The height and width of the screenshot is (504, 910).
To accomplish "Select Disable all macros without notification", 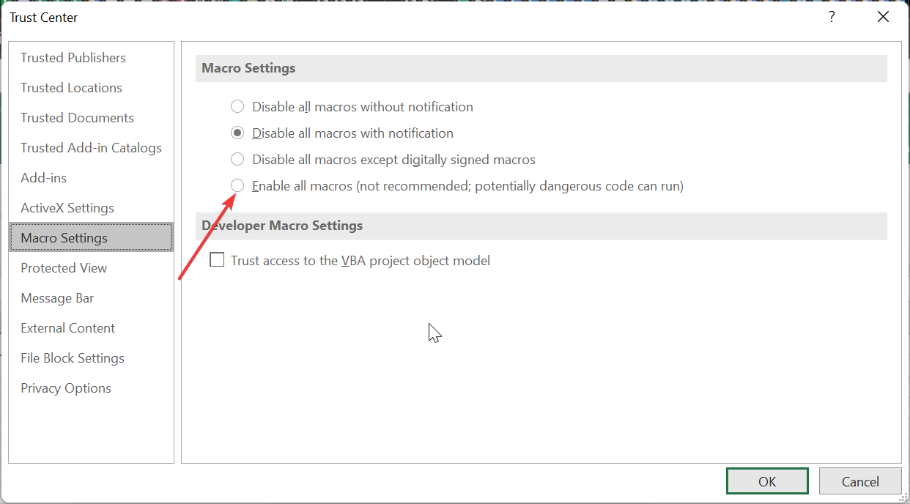I will 237,107.
